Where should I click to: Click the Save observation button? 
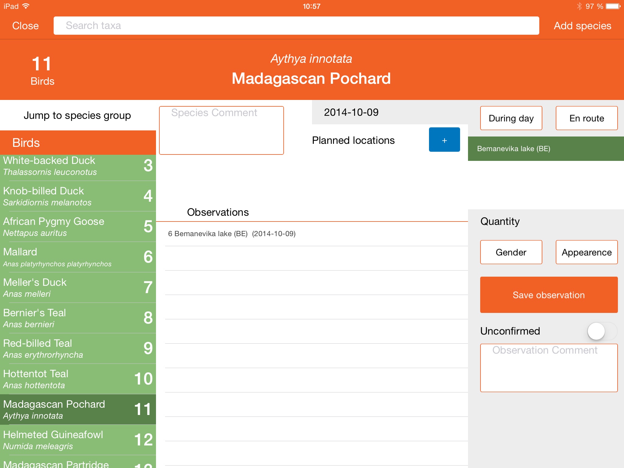548,295
